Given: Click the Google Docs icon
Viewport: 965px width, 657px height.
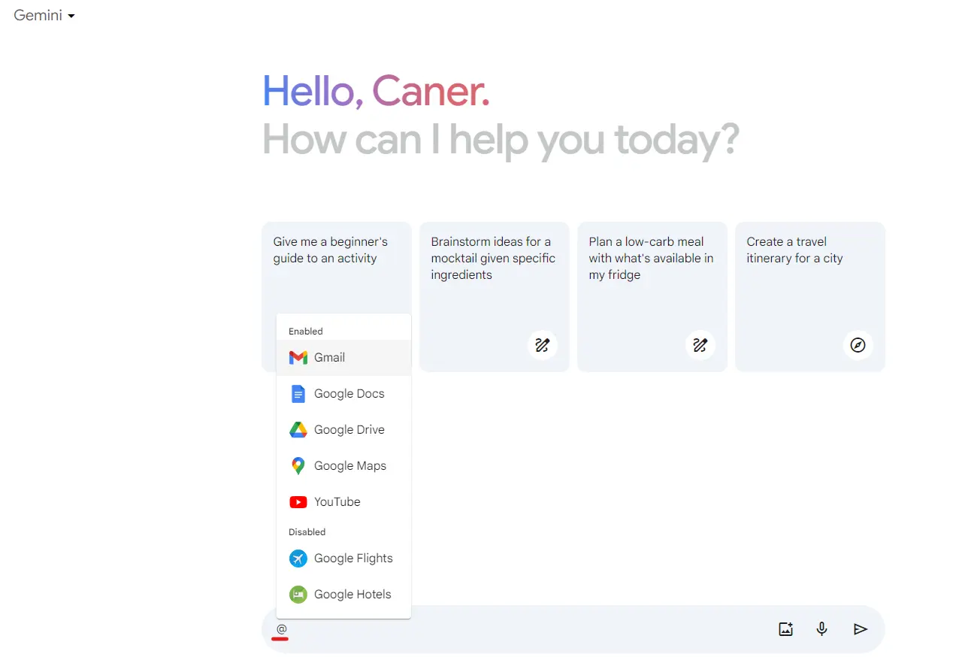Looking at the screenshot, I should tap(298, 394).
